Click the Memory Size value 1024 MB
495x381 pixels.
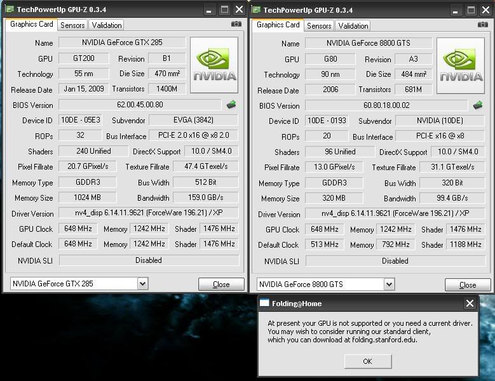point(88,197)
